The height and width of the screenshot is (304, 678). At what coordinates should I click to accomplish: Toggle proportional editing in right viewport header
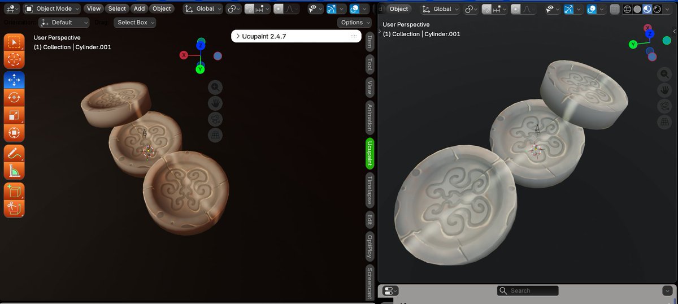[x=516, y=9]
